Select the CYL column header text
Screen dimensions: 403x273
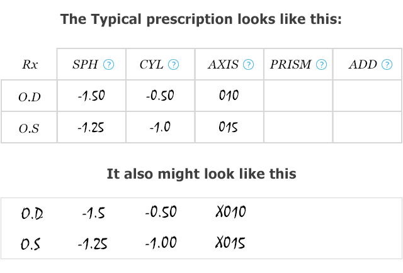(151, 64)
